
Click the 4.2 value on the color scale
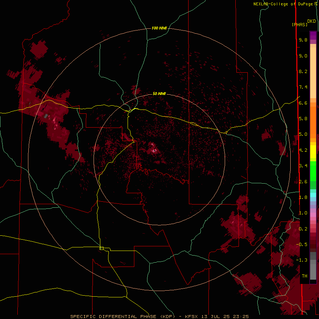[x=303, y=150]
